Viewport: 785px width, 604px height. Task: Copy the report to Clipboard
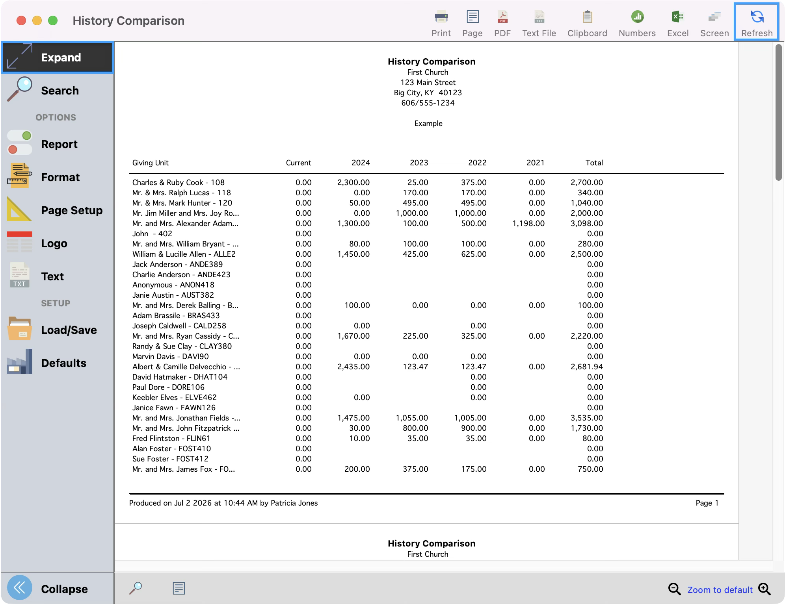tap(587, 24)
